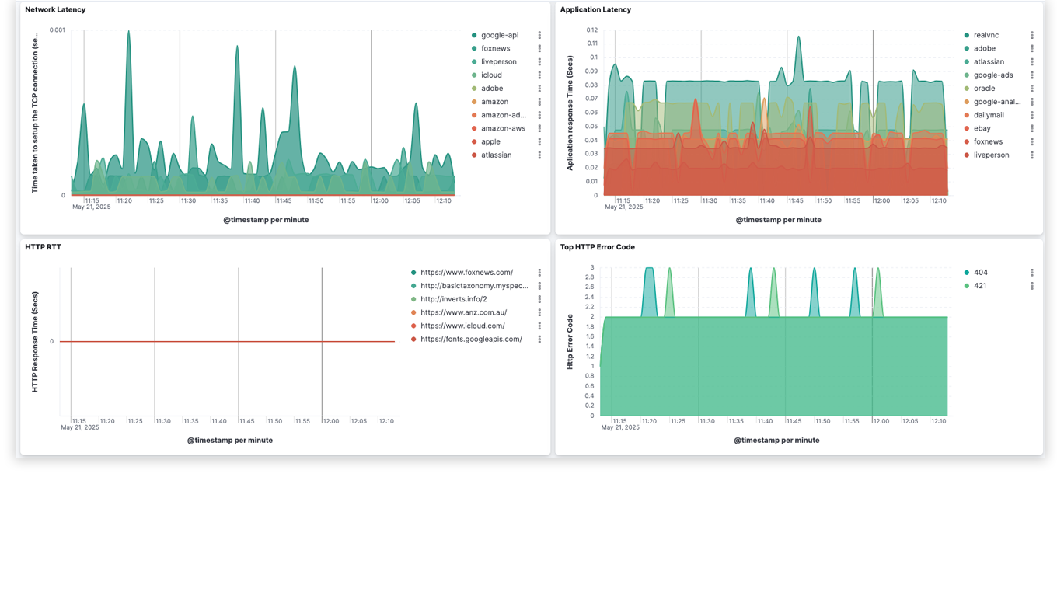Hide the ebay series via its legend entry
The height and width of the screenshot is (606, 1057).
click(x=982, y=127)
